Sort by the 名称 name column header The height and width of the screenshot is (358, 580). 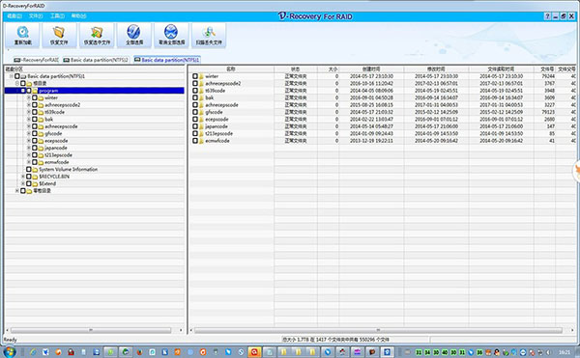click(x=231, y=69)
